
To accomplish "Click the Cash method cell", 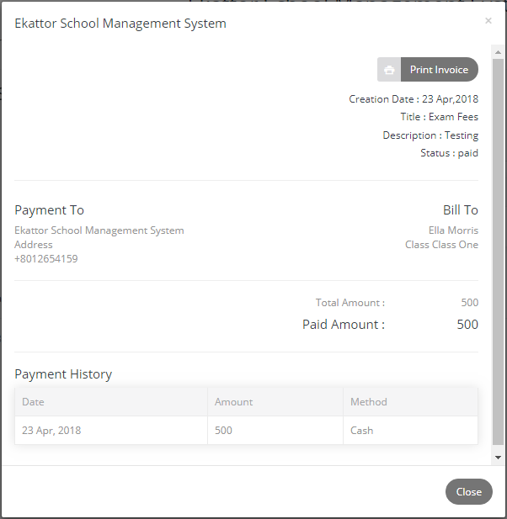I will [x=411, y=431].
